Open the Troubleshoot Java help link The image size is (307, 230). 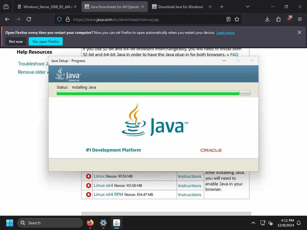pyautogui.click(x=33, y=64)
